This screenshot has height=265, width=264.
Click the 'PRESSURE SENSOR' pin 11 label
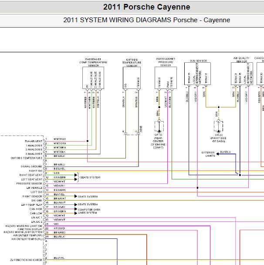29,183
